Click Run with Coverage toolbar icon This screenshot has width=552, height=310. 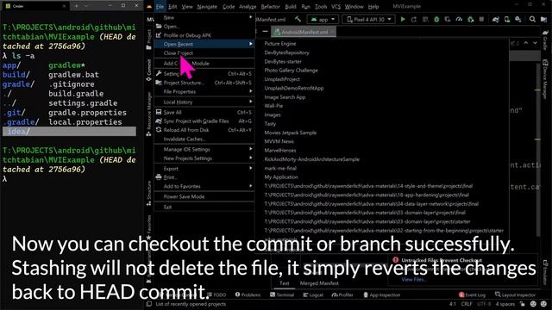click(x=448, y=19)
